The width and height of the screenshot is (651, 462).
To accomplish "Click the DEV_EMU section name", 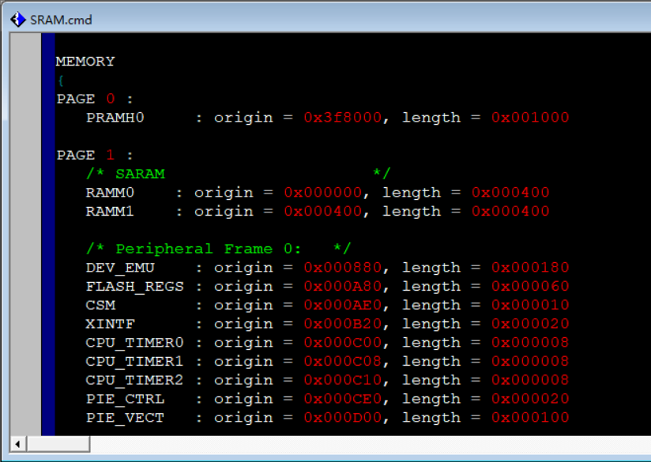I will (120, 268).
